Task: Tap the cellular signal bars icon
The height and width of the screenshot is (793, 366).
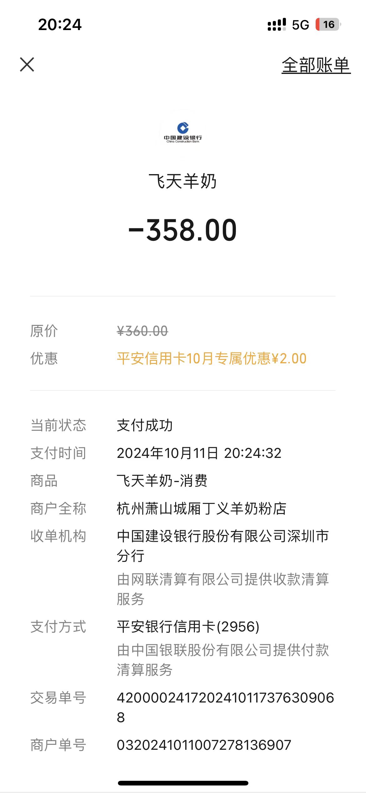Action: (x=277, y=24)
